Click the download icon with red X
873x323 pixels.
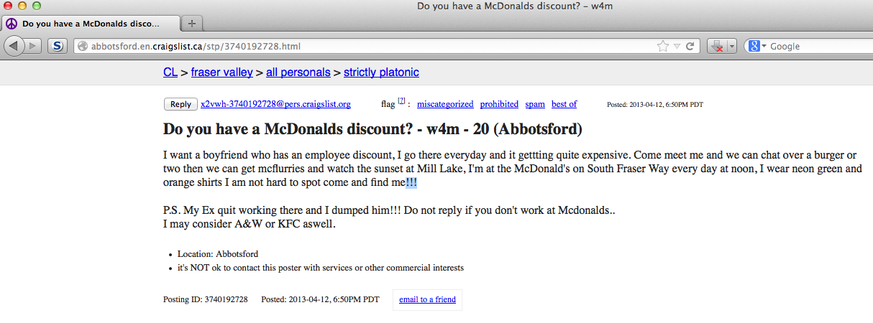coord(717,46)
